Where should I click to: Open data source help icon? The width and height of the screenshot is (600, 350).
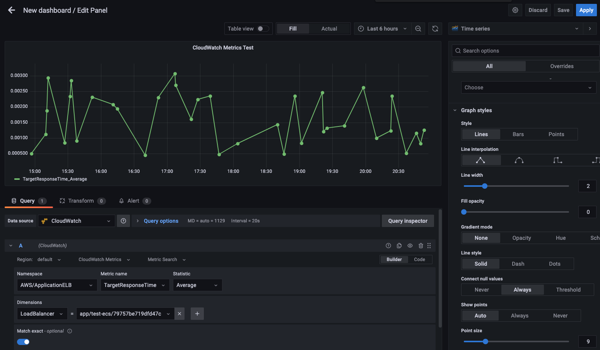(123, 221)
